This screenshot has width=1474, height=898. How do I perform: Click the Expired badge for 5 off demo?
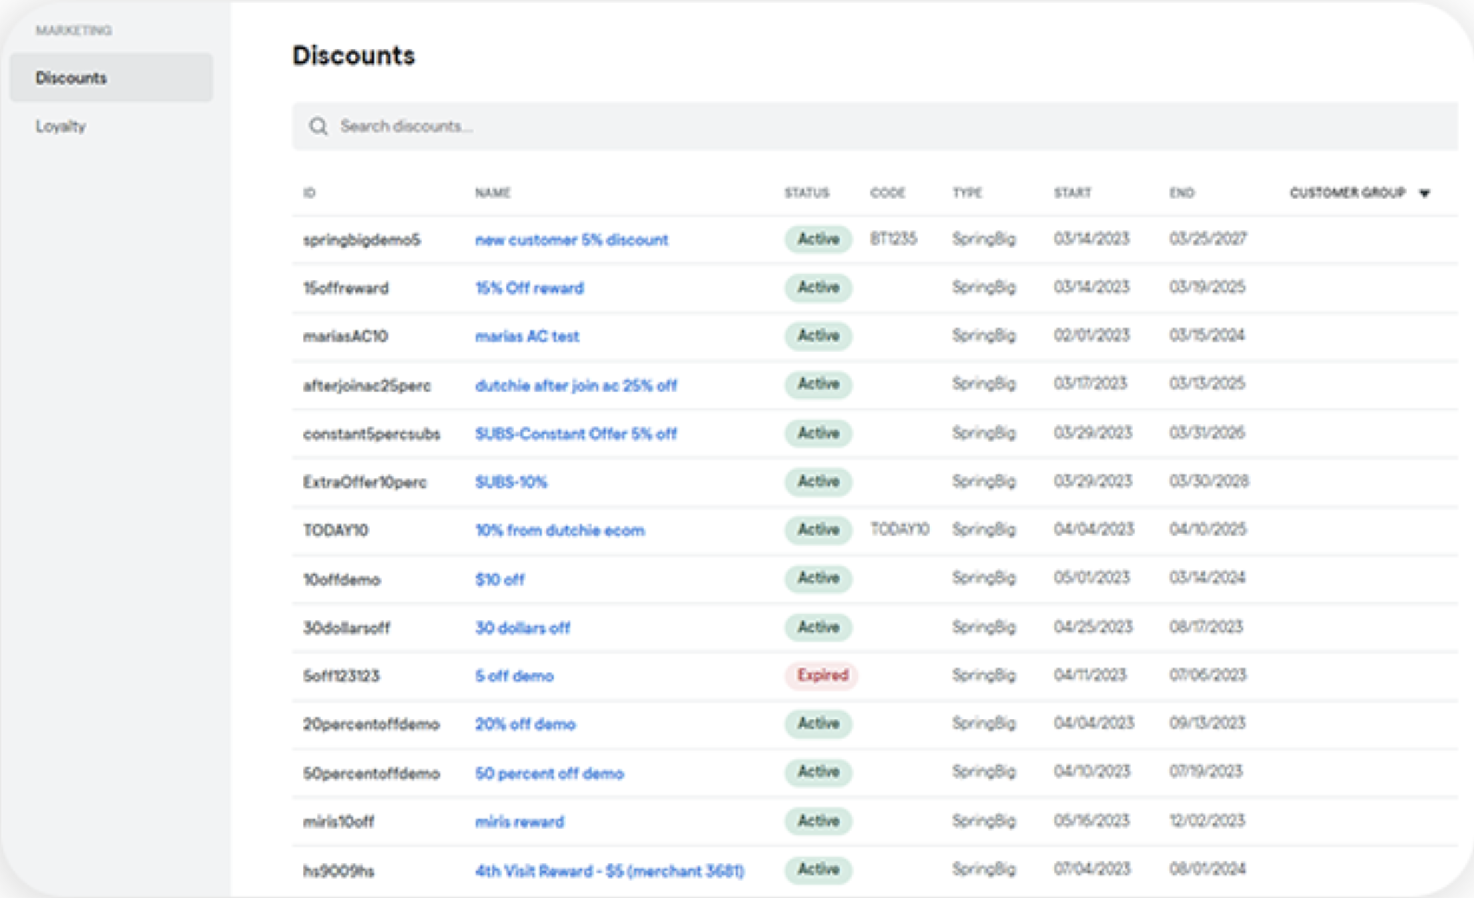(822, 675)
